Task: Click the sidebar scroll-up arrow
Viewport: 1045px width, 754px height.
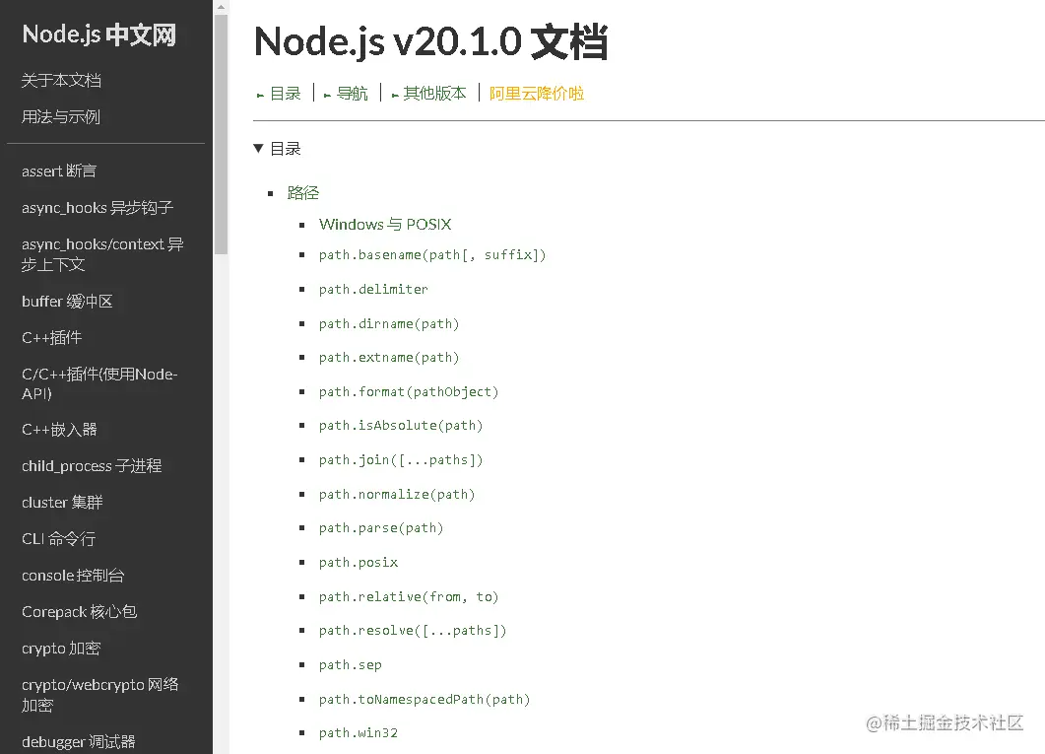Action: click(x=222, y=7)
